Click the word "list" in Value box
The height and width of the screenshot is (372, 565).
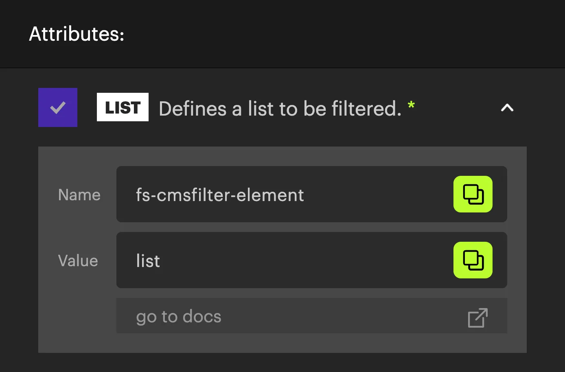point(148,261)
